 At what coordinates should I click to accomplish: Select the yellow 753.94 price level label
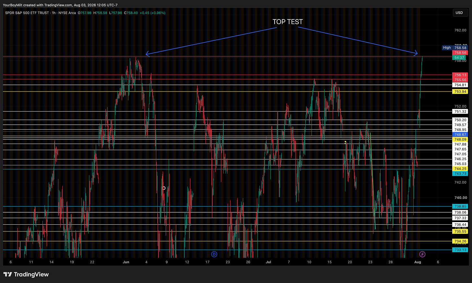coord(460,92)
